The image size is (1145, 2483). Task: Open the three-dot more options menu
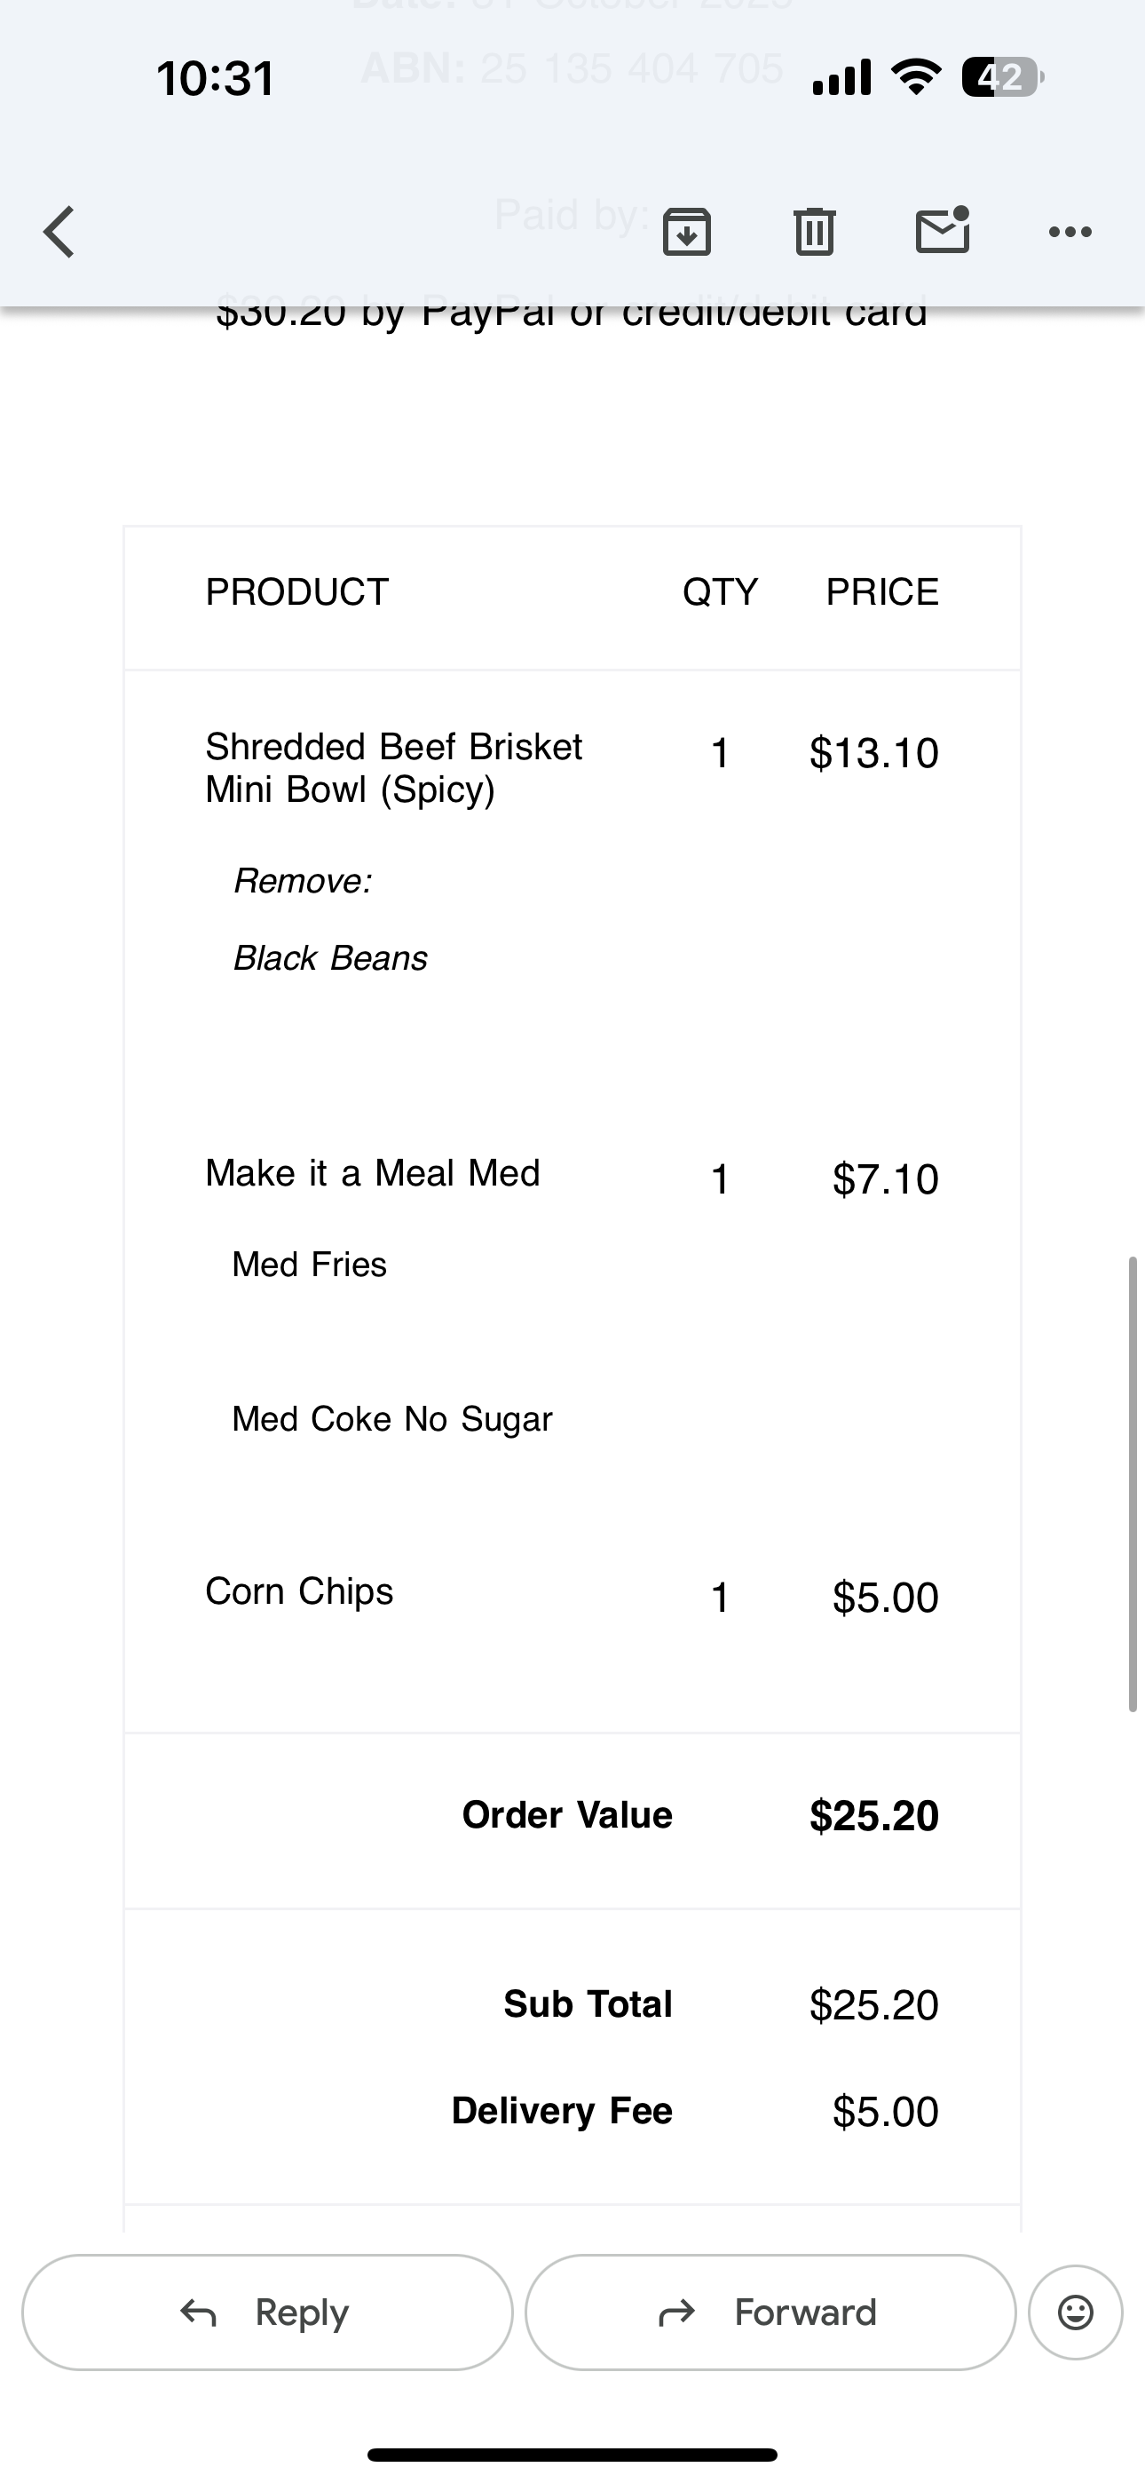coord(1070,233)
